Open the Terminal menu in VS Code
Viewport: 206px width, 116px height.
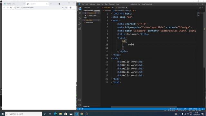(112, 4)
